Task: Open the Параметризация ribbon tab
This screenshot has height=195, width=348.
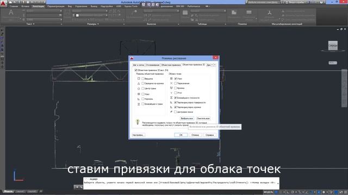Action: (56, 6)
